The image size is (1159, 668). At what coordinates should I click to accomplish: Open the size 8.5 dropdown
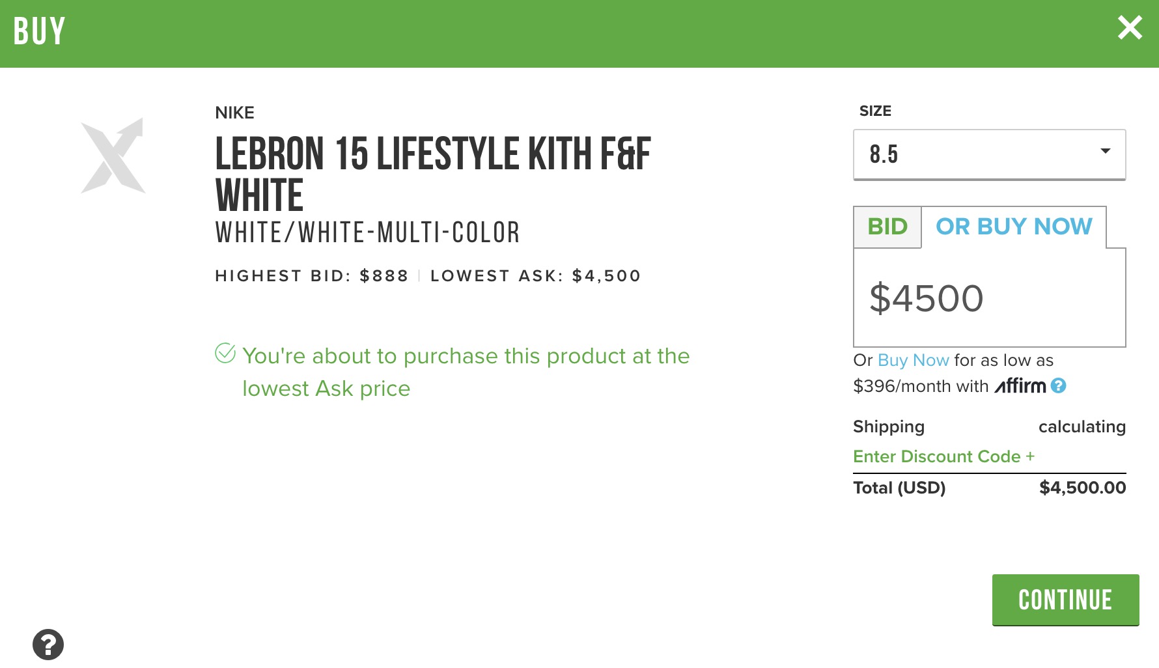point(989,154)
